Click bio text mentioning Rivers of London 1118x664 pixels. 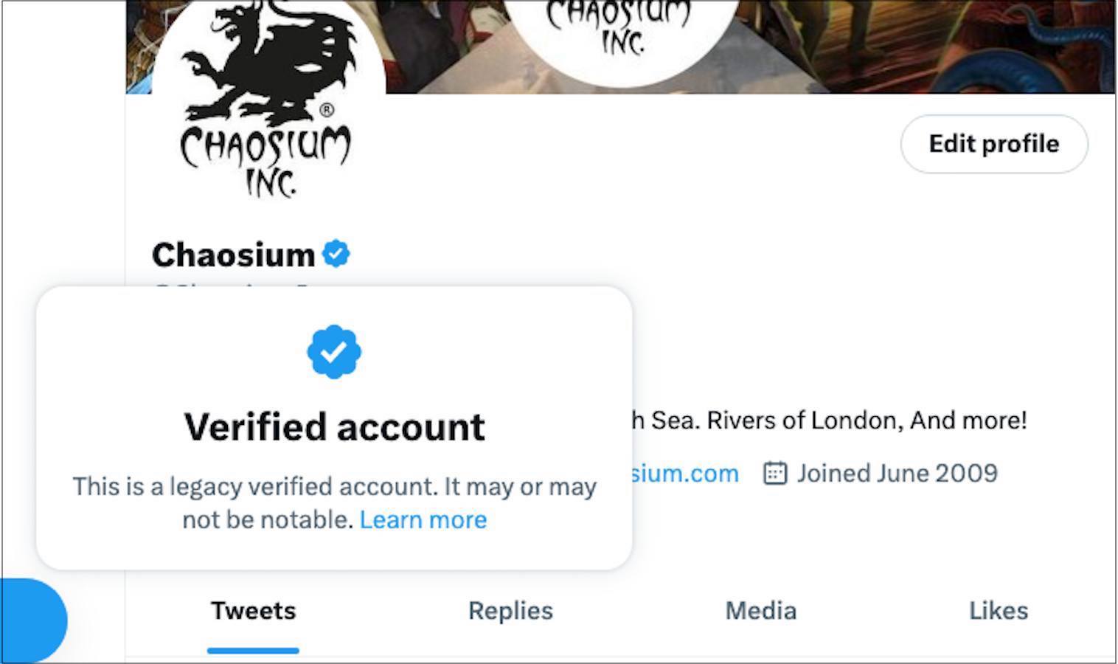(x=830, y=421)
